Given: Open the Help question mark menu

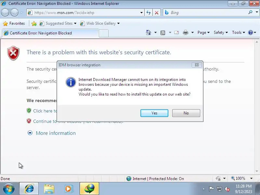Looking at the screenshot, I should (252, 32).
